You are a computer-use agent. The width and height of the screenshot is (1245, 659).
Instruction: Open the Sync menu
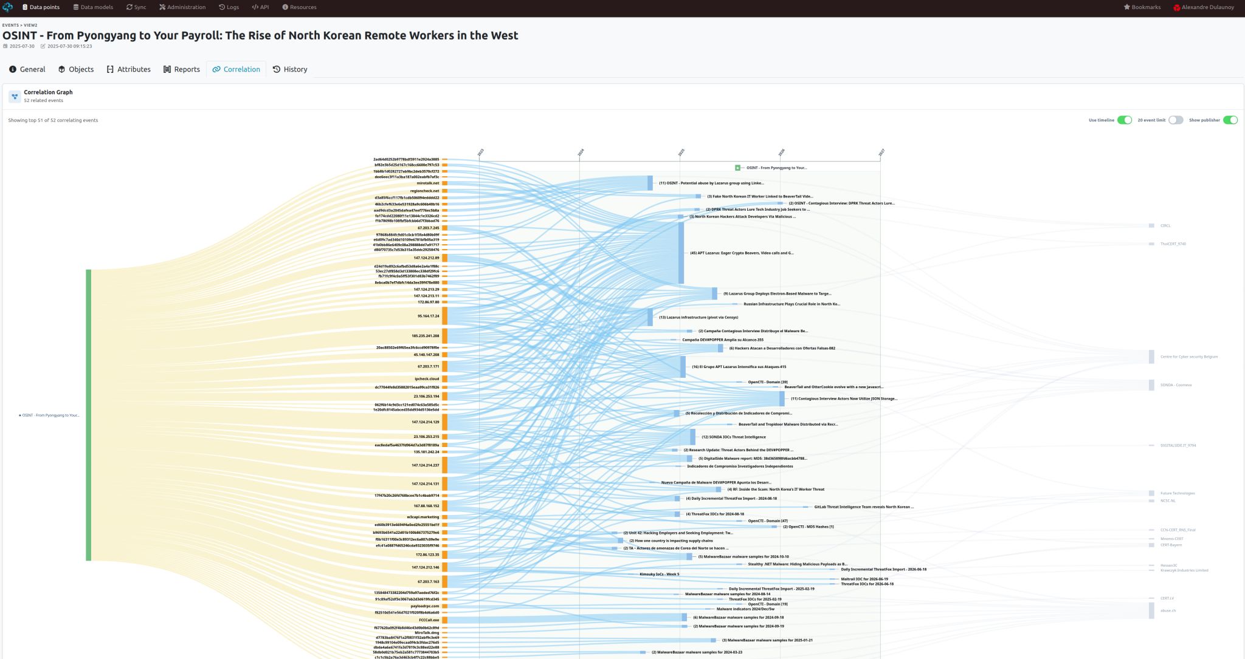[136, 7]
